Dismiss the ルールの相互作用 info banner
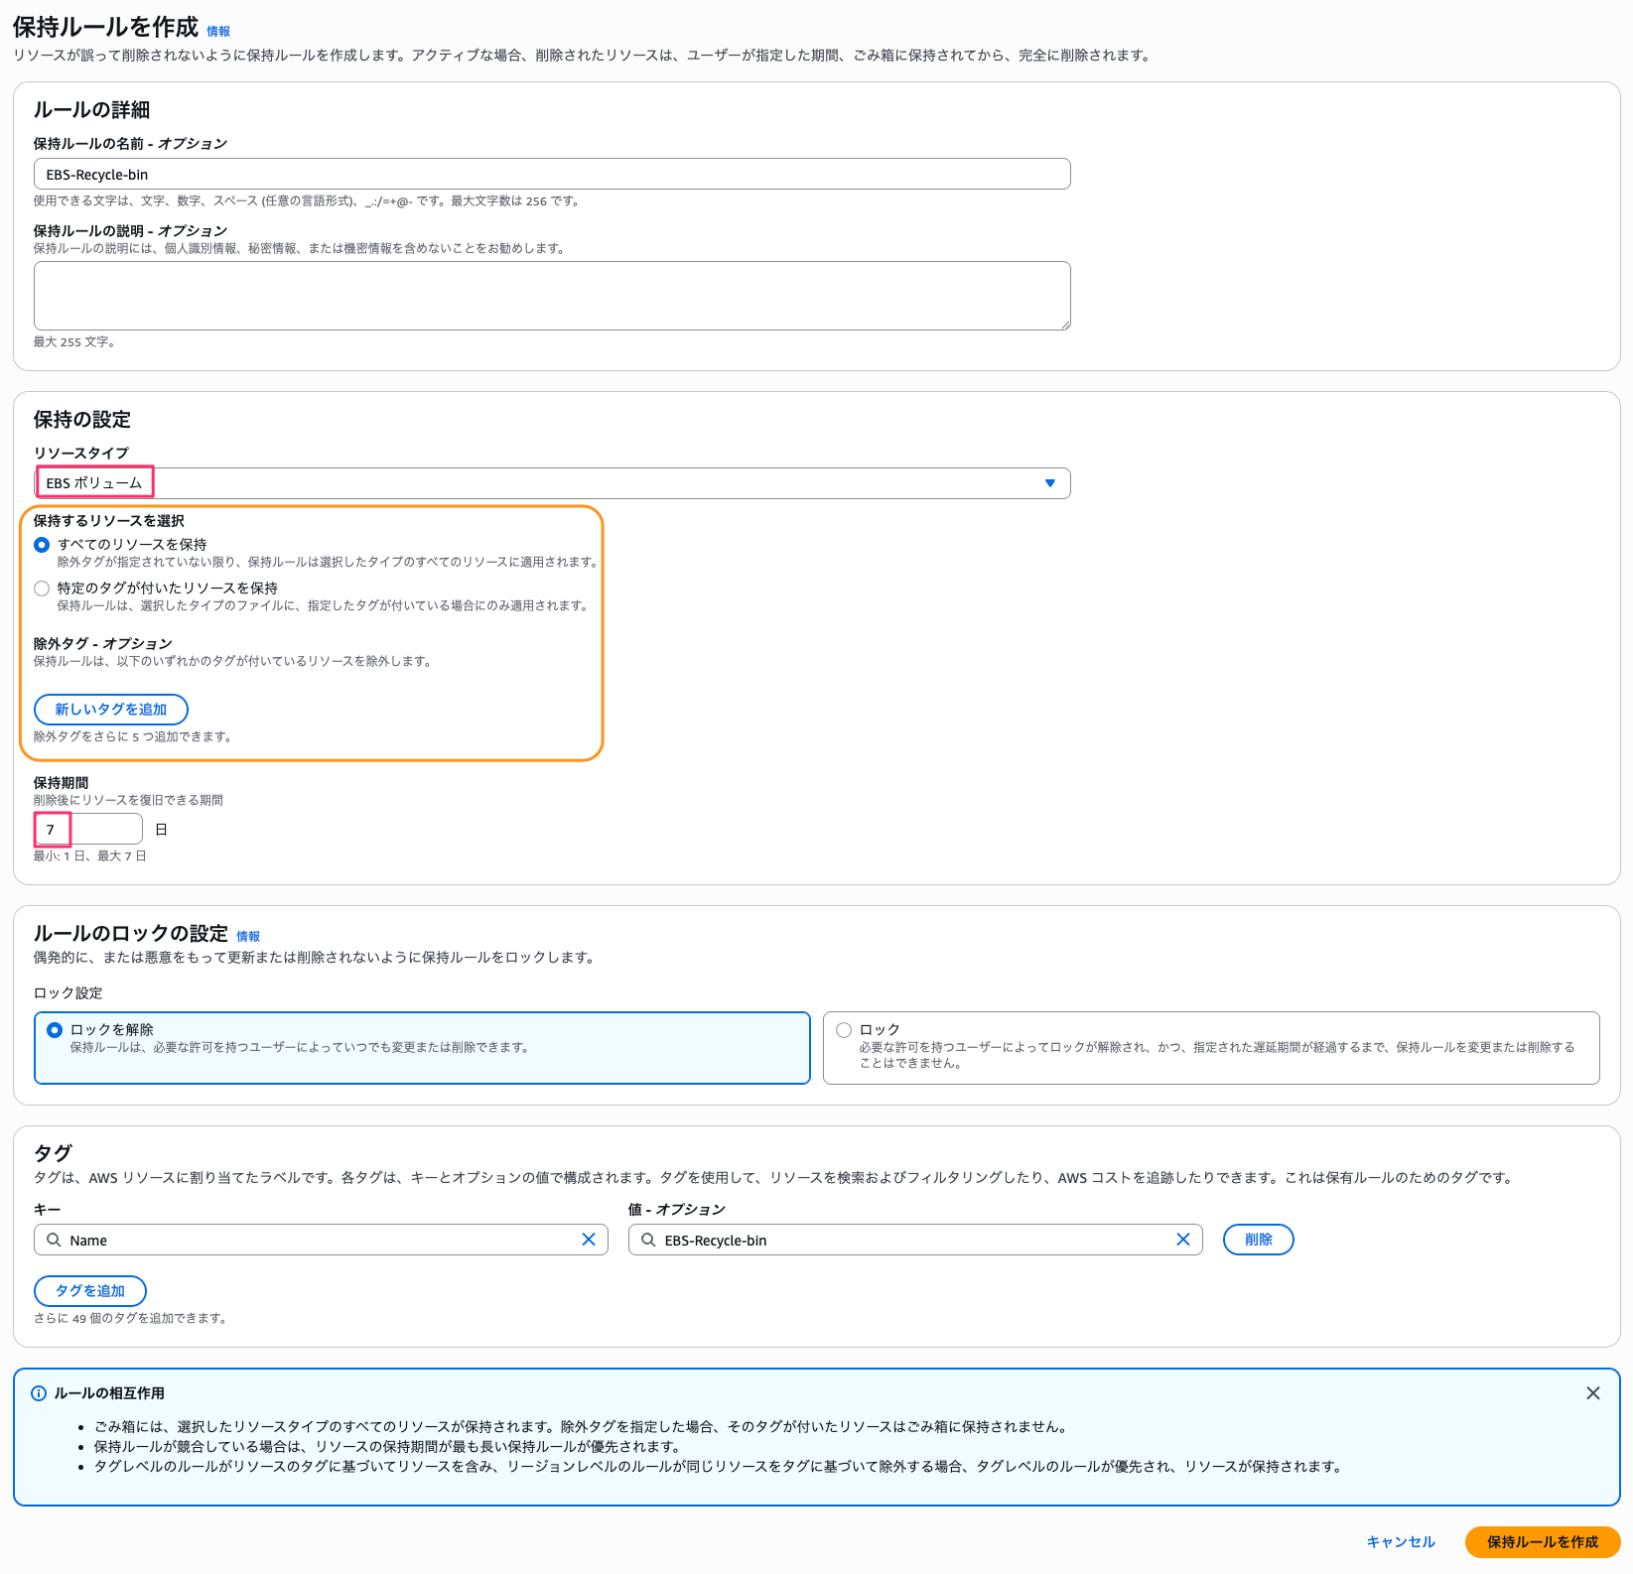 click(1592, 1393)
